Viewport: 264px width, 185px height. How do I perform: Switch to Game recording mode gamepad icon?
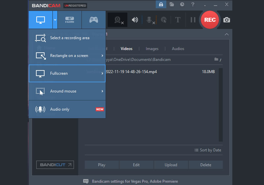94,20
